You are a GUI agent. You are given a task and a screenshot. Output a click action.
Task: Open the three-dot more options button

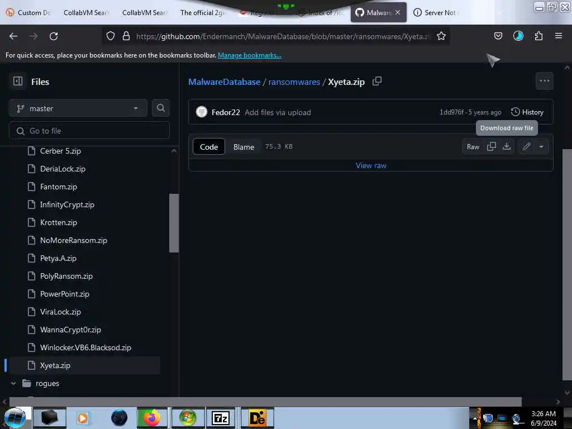(x=544, y=81)
